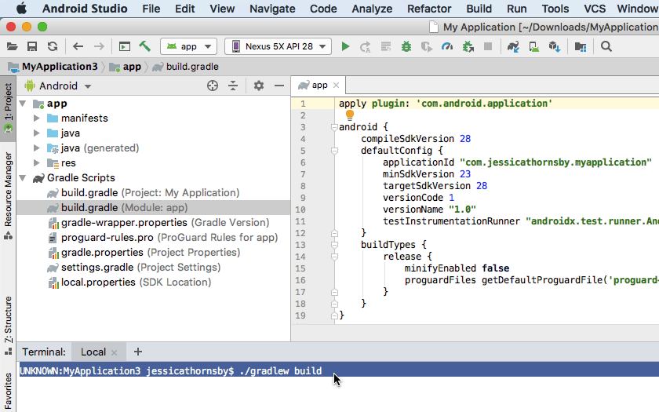659x412 pixels.
Task: Open AVD Manager icon
Action: pyautogui.click(x=533, y=46)
